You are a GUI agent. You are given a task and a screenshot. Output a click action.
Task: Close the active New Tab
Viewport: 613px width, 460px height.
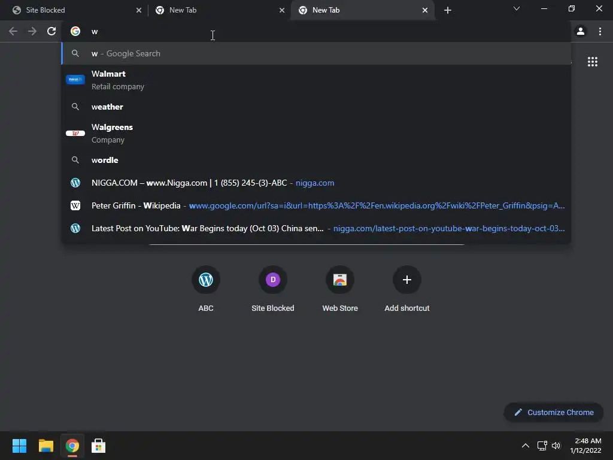425,10
